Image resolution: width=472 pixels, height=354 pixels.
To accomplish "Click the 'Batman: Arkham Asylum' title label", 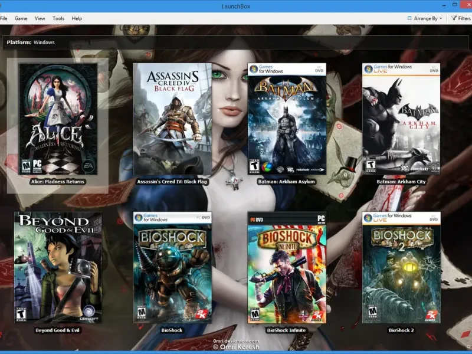I will pyautogui.click(x=287, y=182).
